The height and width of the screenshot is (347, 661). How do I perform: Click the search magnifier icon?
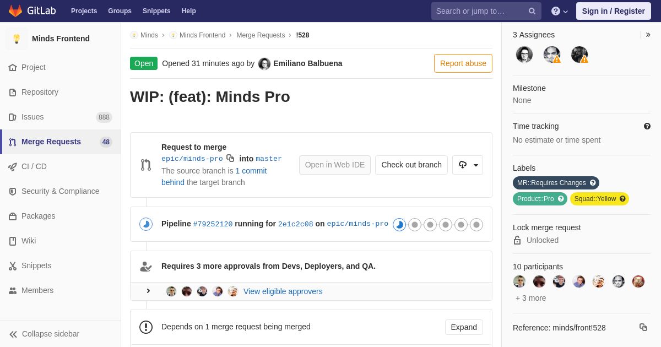[x=532, y=11]
